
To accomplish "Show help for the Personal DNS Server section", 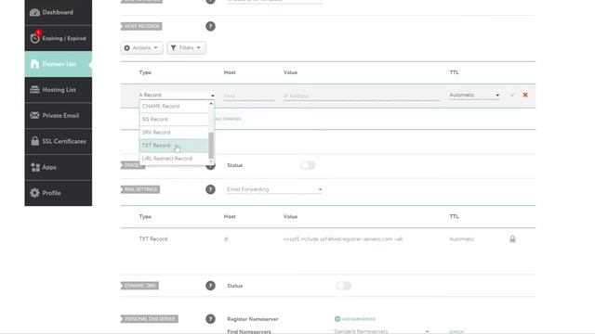I will click(x=210, y=319).
